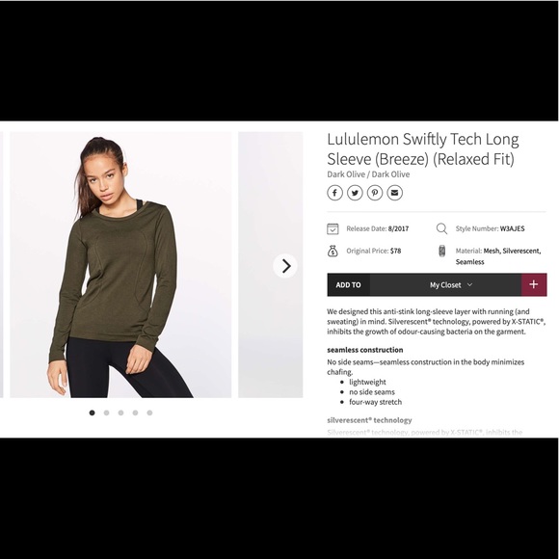Viewport: 559px width, 559px height.
Task: Select fifth carousel dot indicator
Action: 149,413
